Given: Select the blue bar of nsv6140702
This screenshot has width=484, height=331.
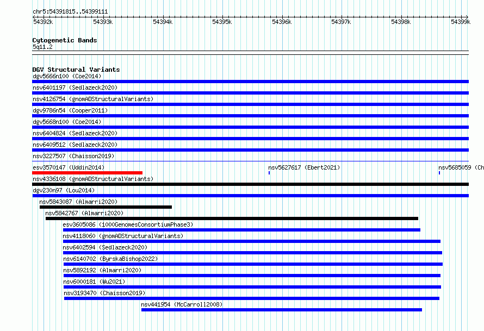Looking at the screenshot, I should coord(253,264).
